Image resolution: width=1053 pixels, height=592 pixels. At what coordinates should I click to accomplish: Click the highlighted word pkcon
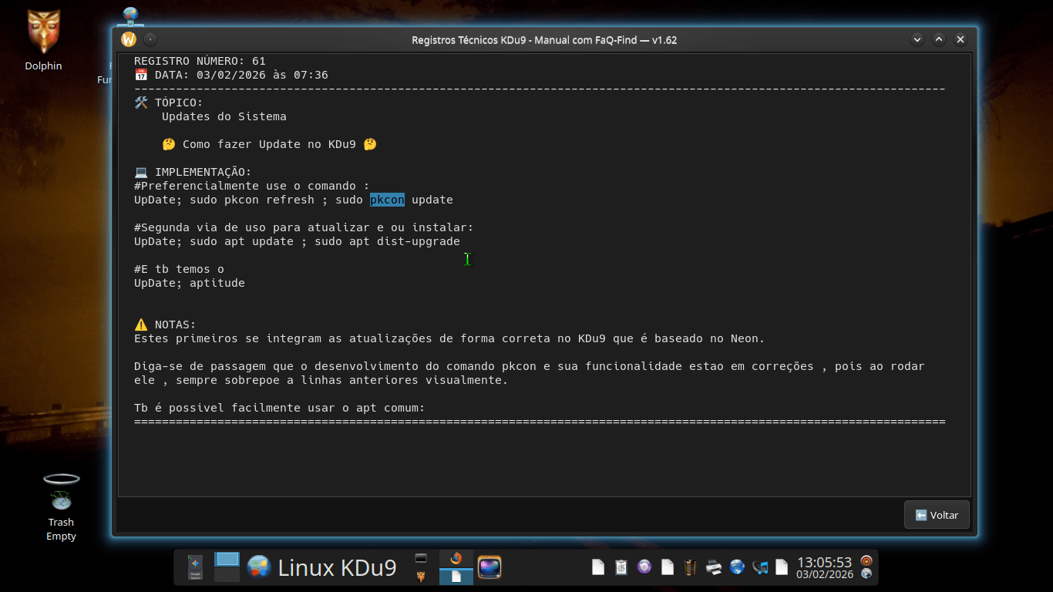387,200
